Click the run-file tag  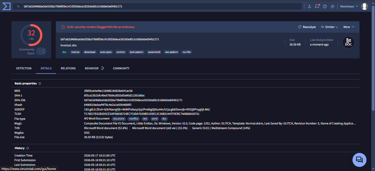click(187, 52)
